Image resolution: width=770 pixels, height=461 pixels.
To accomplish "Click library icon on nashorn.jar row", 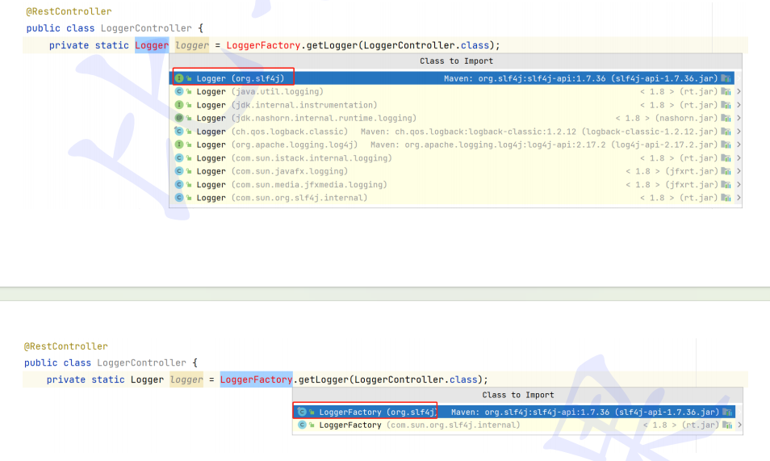I will point(726,118).
